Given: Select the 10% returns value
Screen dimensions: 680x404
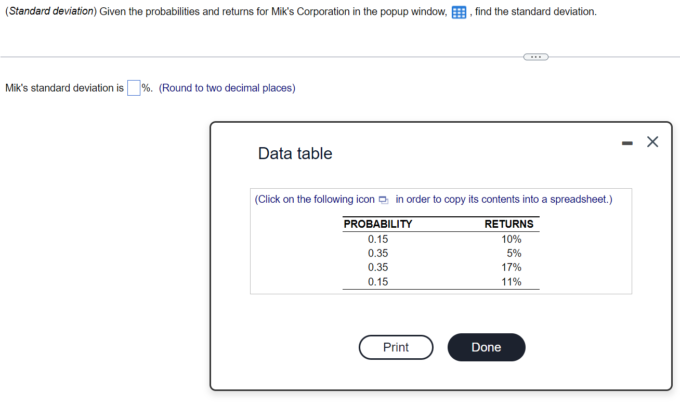Looking at the screenshot, I should (512, 239).
